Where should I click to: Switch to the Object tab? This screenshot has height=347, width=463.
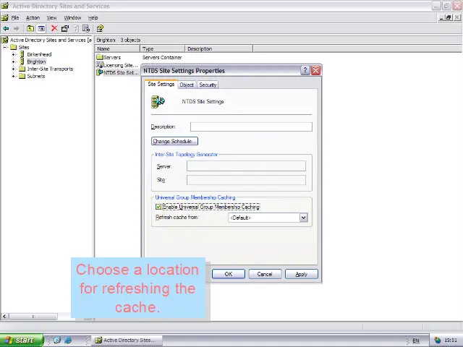tap(187, 85)
